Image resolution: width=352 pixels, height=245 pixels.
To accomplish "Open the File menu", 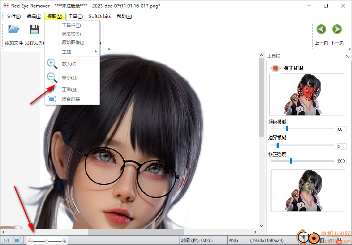I will coord(13,16).
